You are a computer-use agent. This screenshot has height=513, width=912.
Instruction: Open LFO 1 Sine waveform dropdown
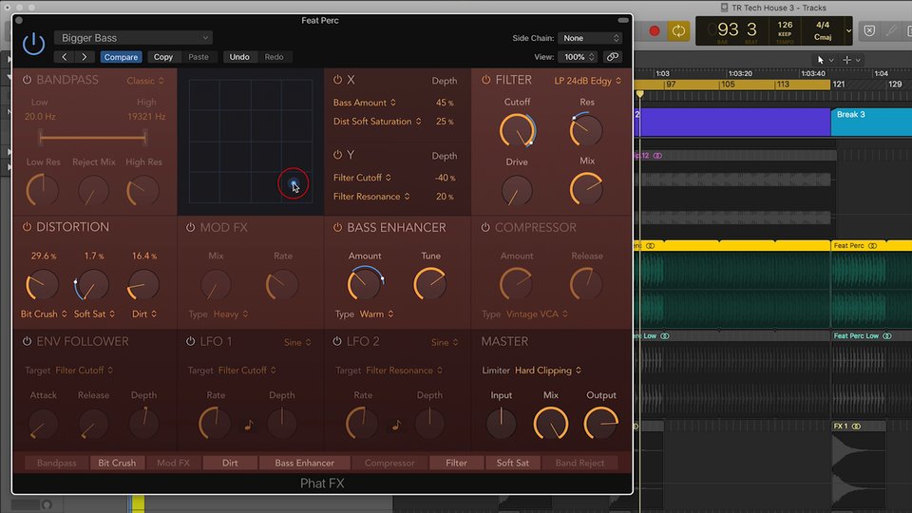[x=297, y=343]
